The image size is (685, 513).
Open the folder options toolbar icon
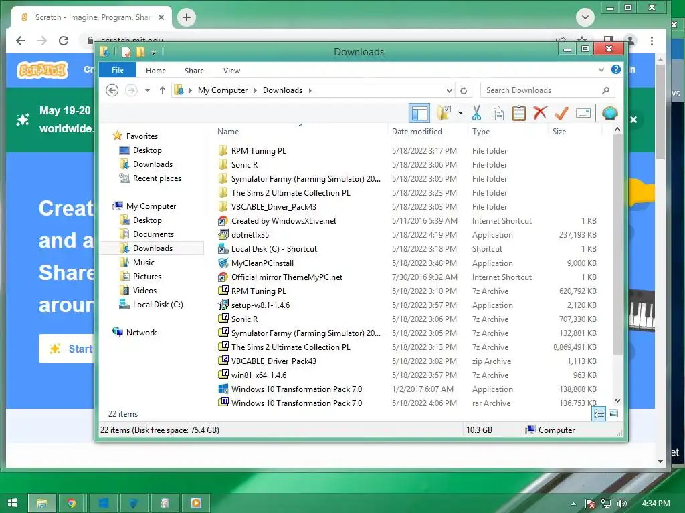[x=444, y=113]
